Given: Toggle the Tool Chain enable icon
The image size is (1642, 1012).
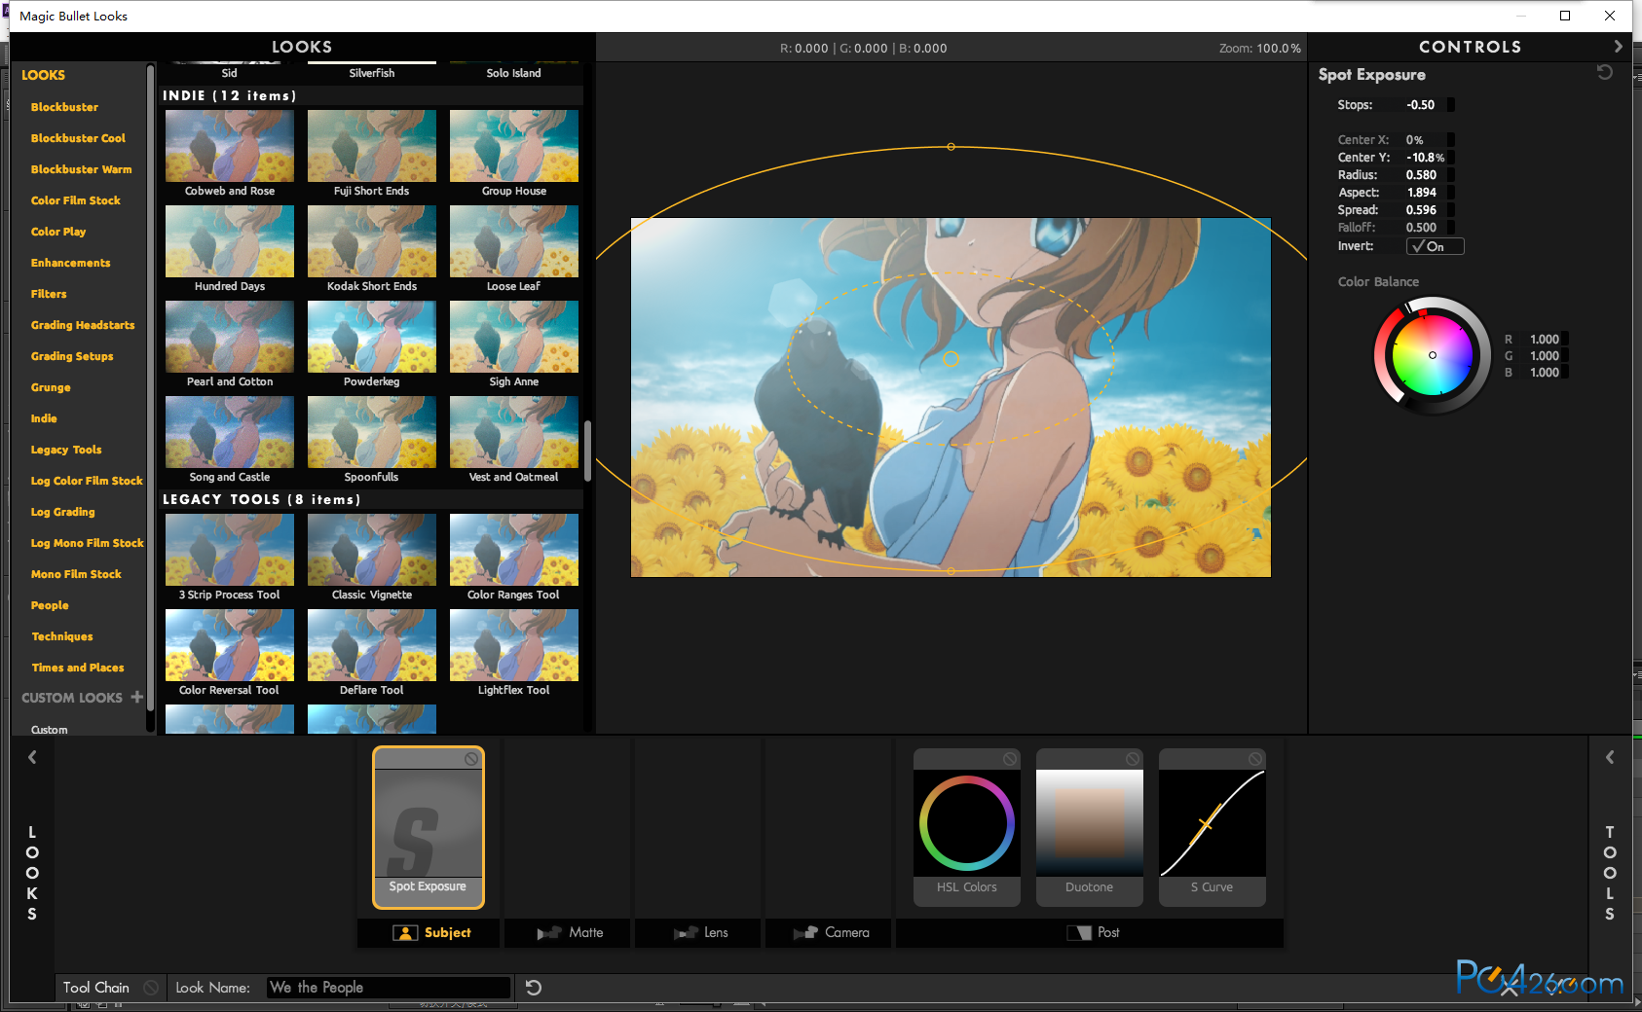Looking at the screenshot, I should (151, 988).
